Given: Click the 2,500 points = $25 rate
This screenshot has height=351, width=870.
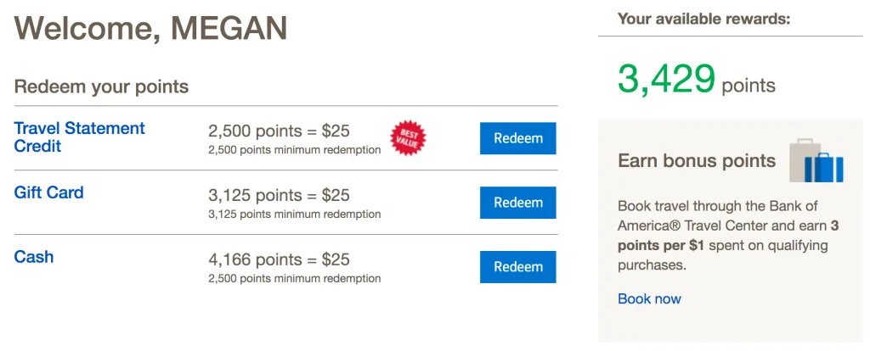Looking at the screenshot, I should (x=279, y=131).
